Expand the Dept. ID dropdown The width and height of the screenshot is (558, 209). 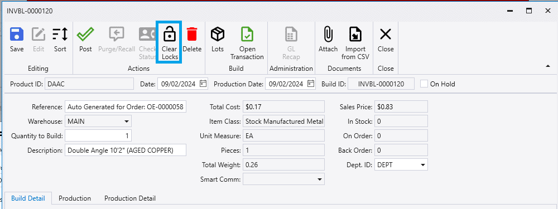pos(422,165)
